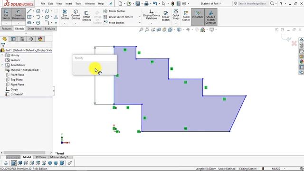This screenshot has height=171, width=304.
Task: Select the Sketch Text tool
Action: (56, 17)
